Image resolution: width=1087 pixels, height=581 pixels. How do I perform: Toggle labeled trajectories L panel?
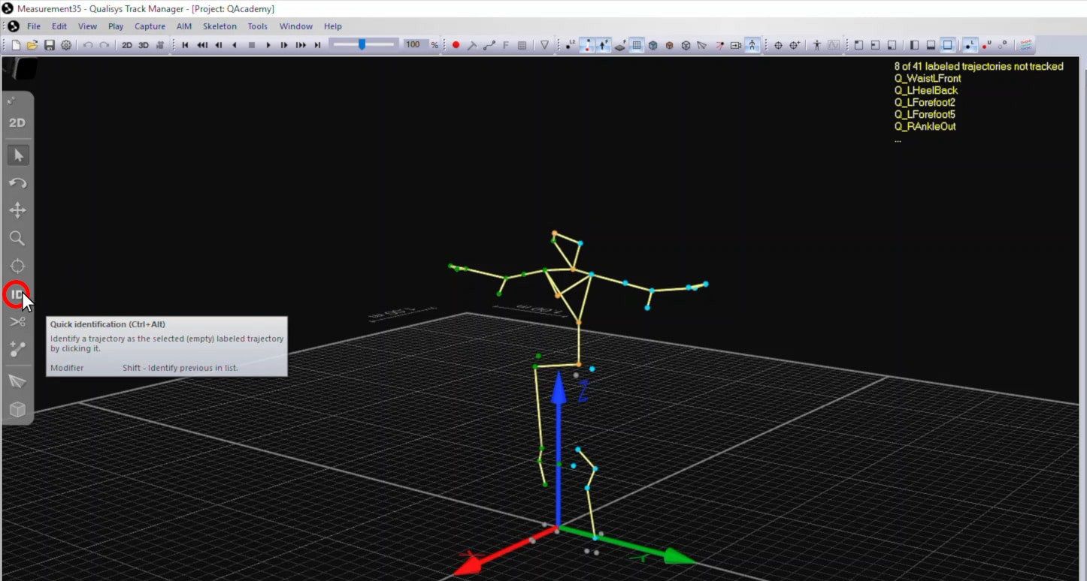tap(970, 45)
